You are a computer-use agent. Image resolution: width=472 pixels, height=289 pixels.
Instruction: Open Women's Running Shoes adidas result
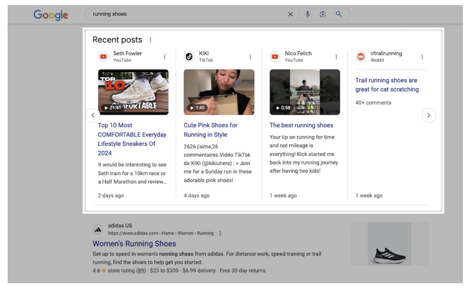click(x=134, y=244)
